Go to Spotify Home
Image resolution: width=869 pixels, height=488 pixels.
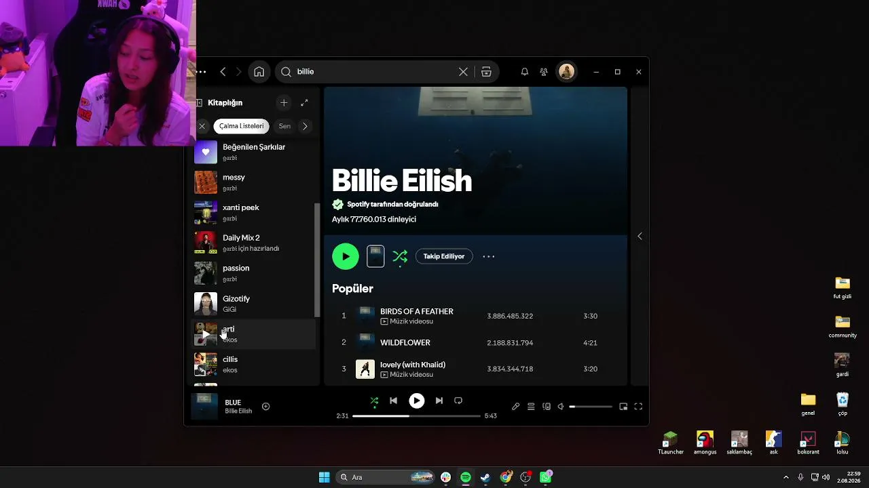[x=259, y=72]
